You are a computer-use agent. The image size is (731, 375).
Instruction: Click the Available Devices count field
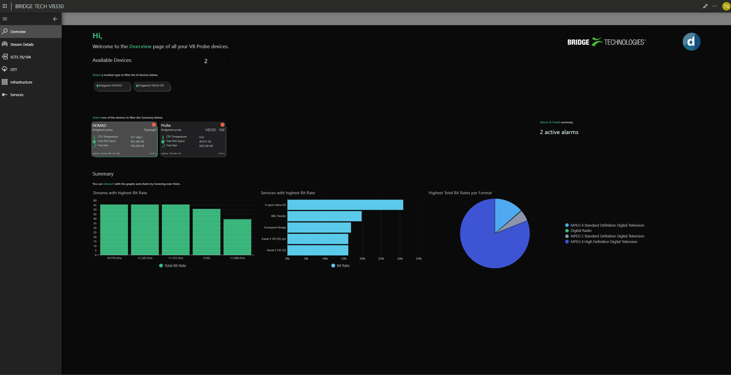click(215, 61)
